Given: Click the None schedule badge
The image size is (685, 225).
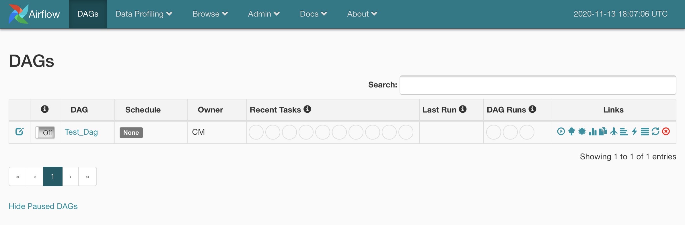Looking at the screenshot, I should coord(131,132).
